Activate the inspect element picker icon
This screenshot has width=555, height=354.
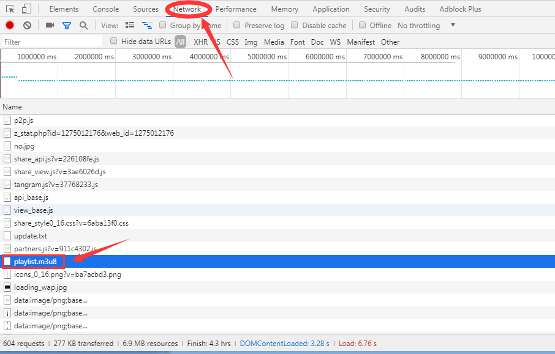(10, 9)
